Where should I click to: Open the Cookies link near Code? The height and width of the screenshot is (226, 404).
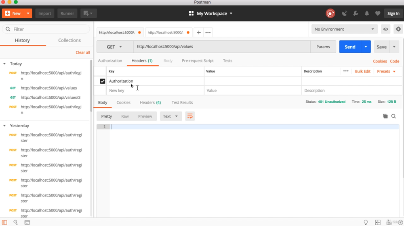pos(380,61)
